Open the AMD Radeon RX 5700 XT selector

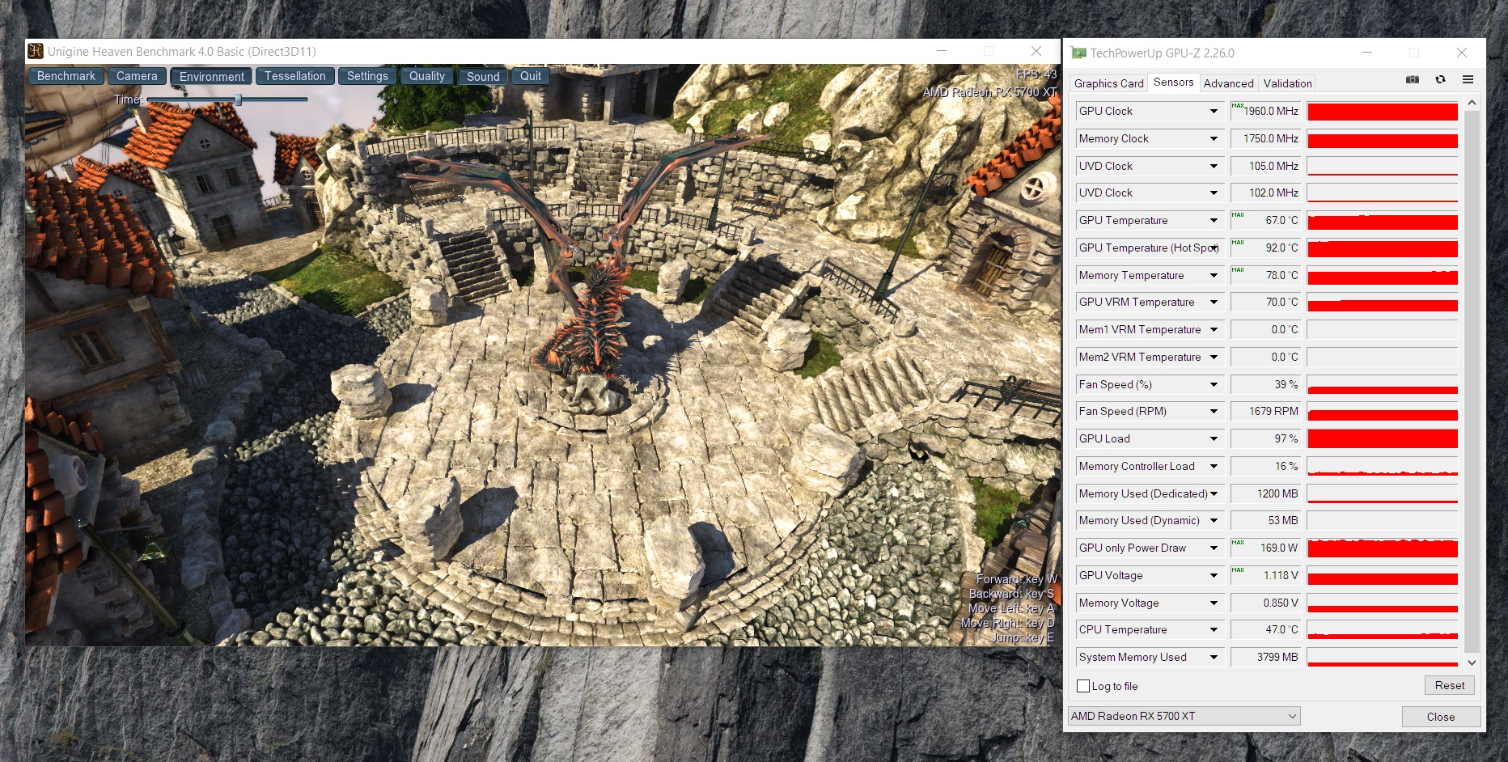[x=1184, y=716]
